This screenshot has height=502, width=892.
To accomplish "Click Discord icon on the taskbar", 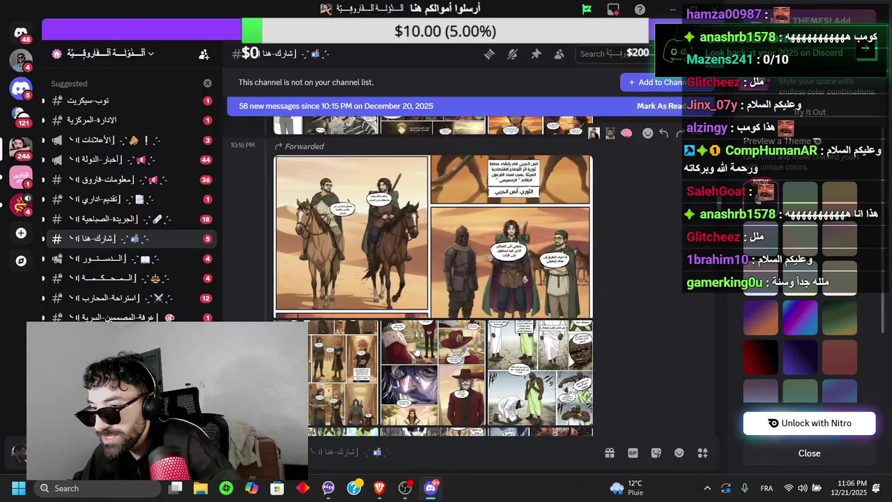I will [431, 488].
